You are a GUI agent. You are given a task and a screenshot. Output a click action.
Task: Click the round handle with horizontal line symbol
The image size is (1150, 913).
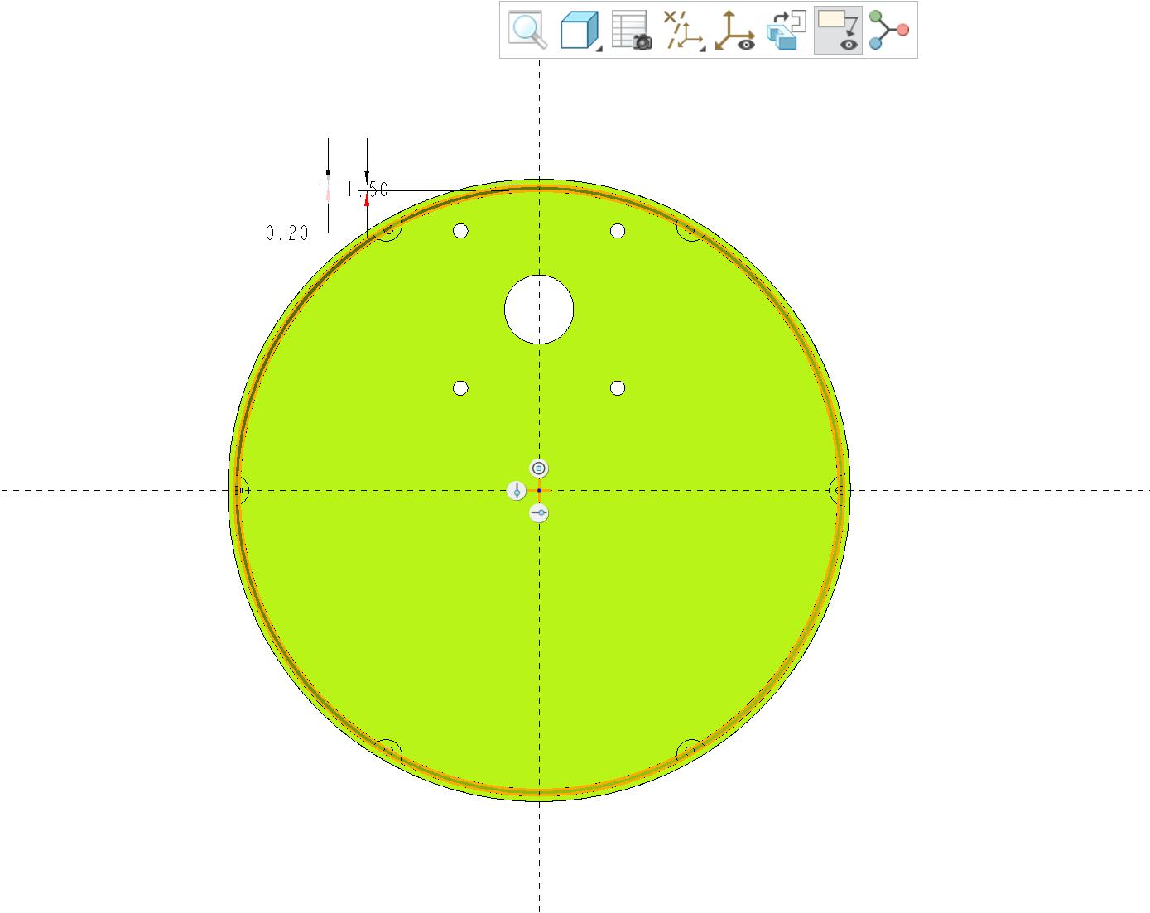coord(539,513)
